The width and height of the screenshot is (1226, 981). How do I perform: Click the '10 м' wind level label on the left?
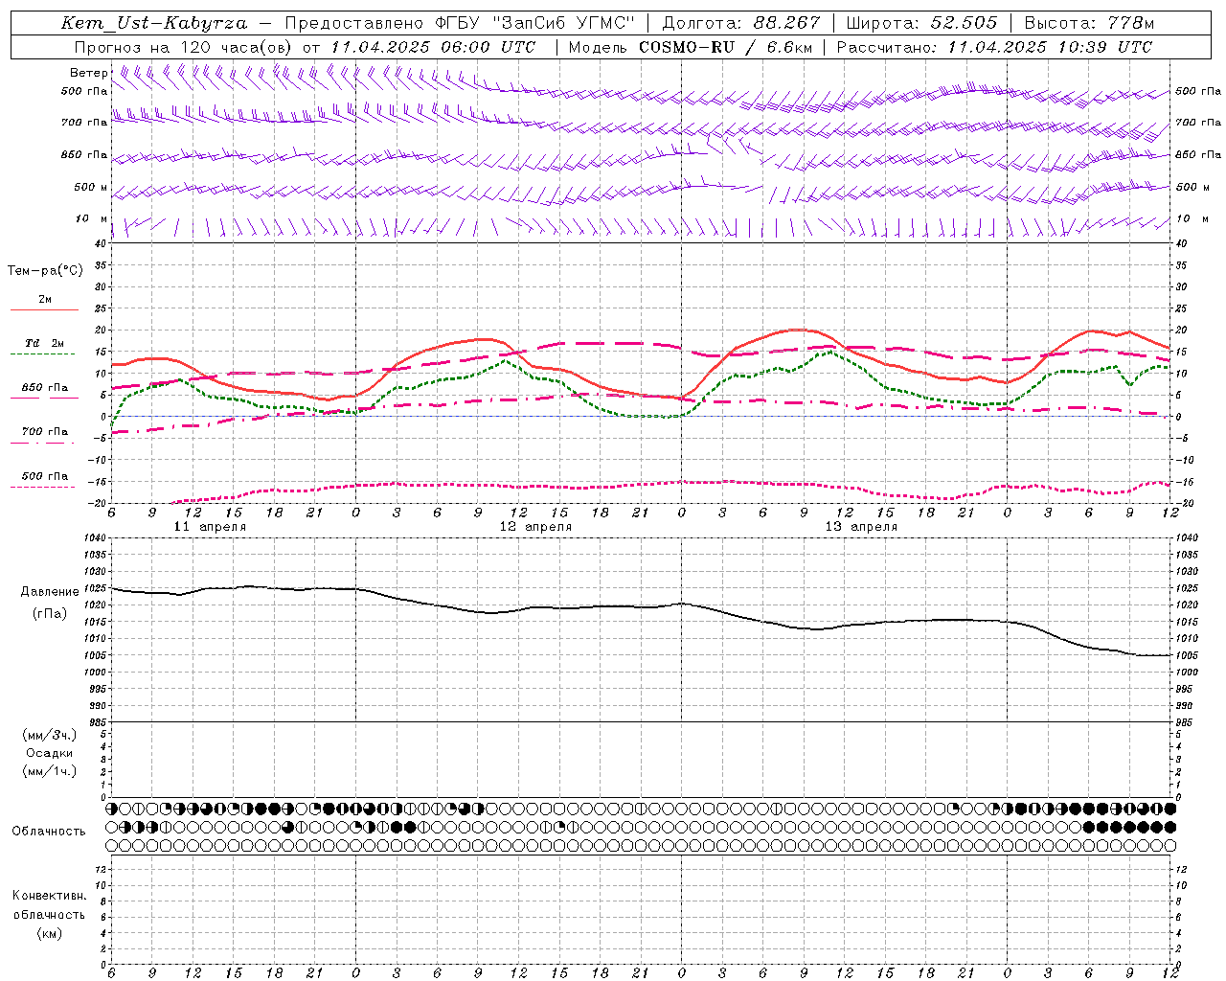pos(92,219)
